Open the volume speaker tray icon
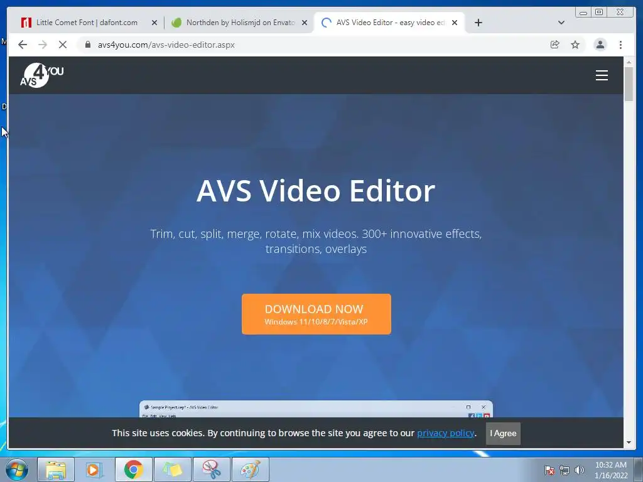Image resolution: width=643 pixels, height=482 pixels. point(579,470)
